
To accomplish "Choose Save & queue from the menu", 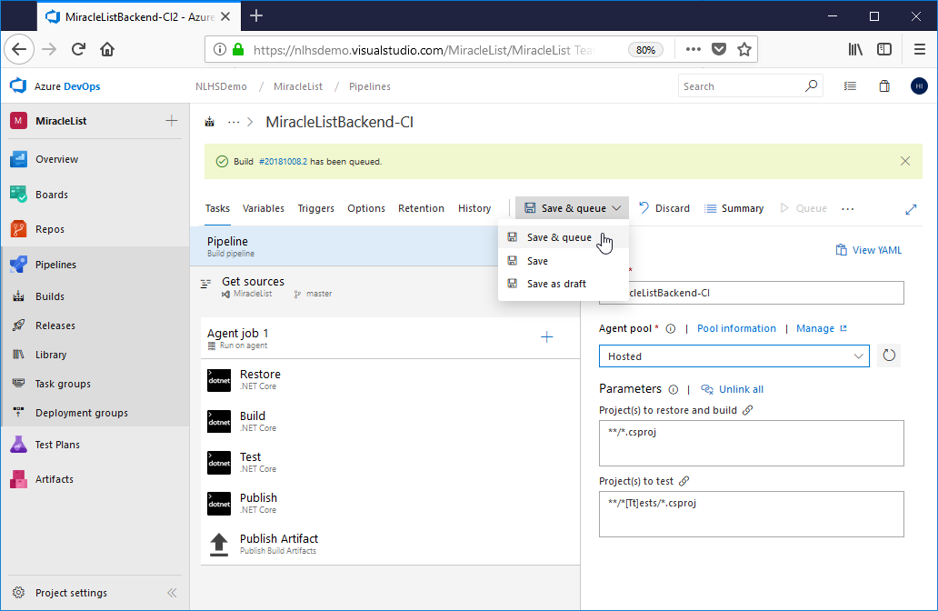I will pos(563,237).
